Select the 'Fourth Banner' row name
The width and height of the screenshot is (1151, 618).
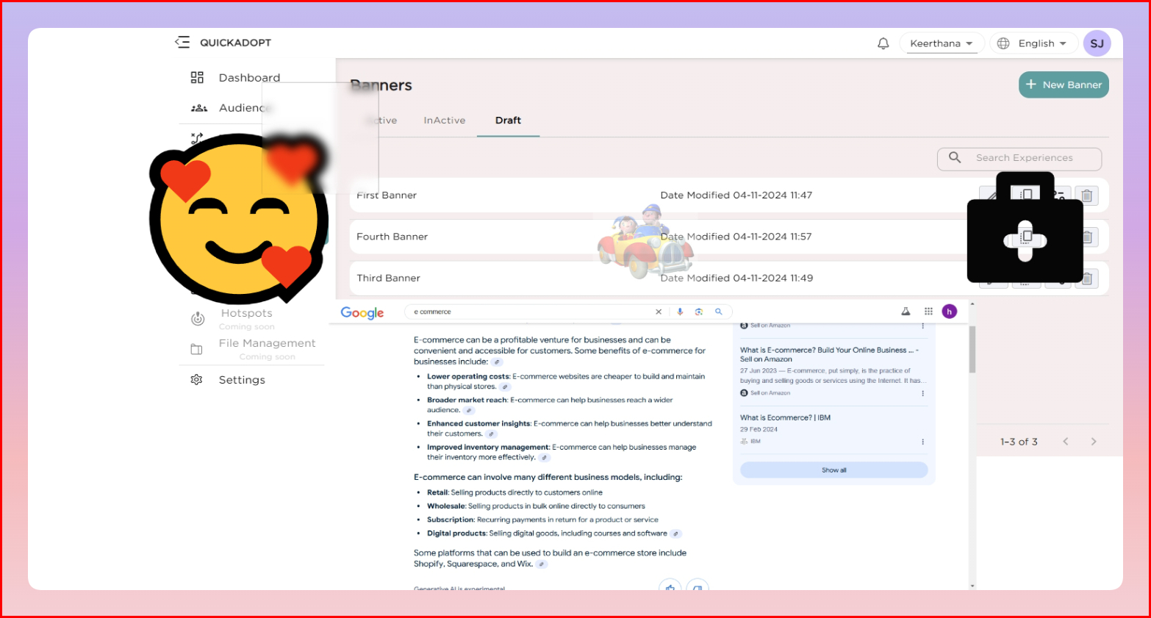coord(392,237)
